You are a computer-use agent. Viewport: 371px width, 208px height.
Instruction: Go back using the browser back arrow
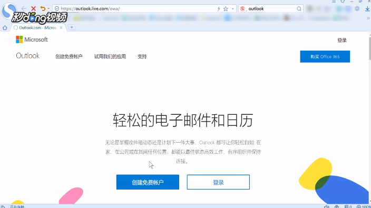click(24, 9)
